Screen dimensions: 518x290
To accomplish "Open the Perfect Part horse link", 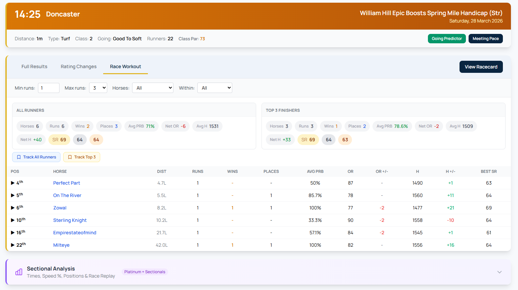I will (x=67, y=183).
